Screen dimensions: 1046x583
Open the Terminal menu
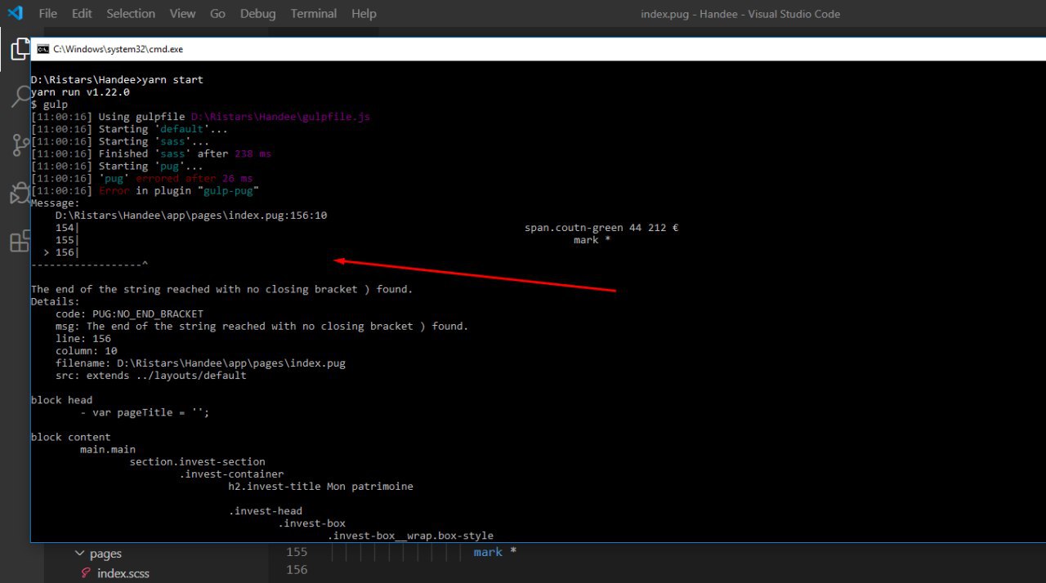click(314, 14)
